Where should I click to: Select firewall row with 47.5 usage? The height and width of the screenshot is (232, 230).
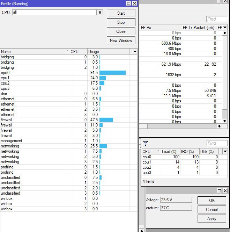pyautogui.click(x=69, y=120)
